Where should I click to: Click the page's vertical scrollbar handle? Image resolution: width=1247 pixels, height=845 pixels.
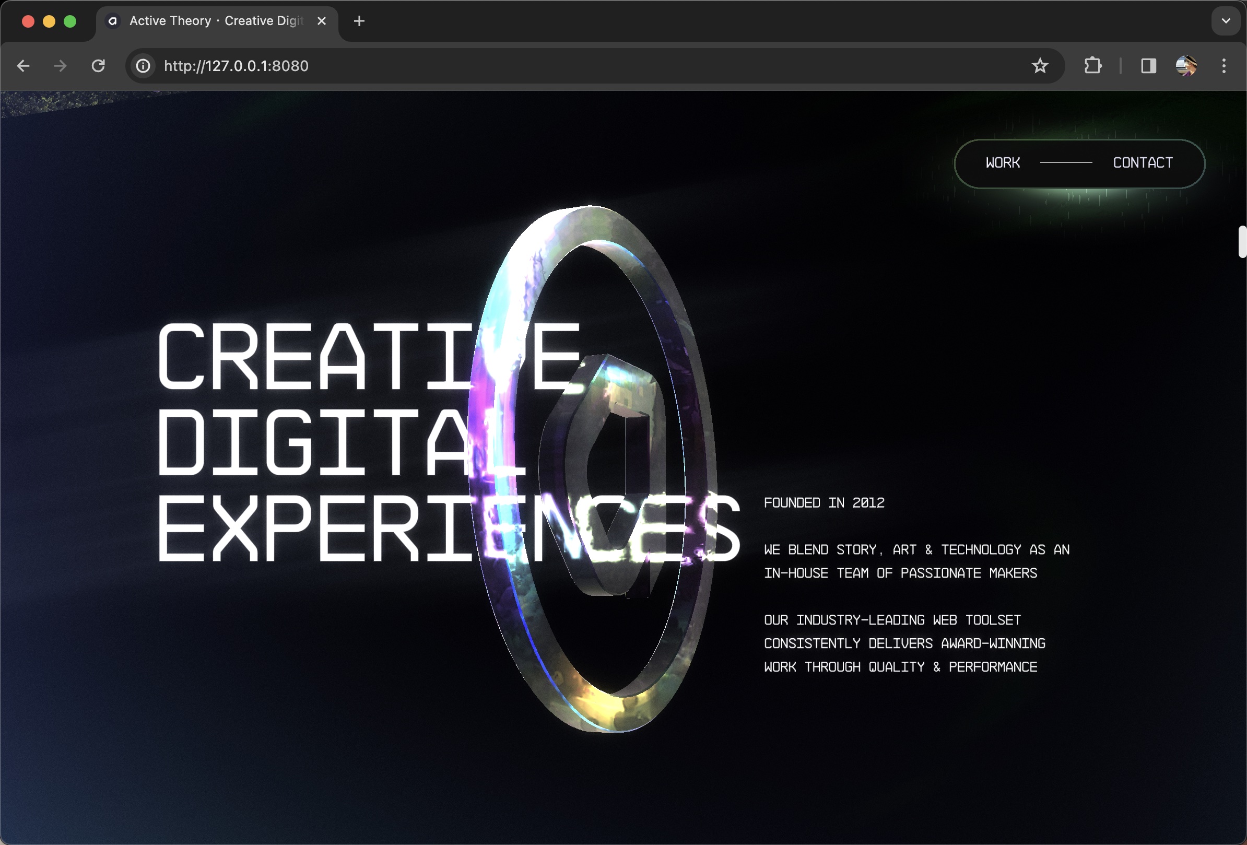point(1242,242)
